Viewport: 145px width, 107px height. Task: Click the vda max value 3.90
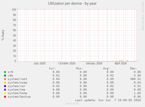click(x=137, y=76)
